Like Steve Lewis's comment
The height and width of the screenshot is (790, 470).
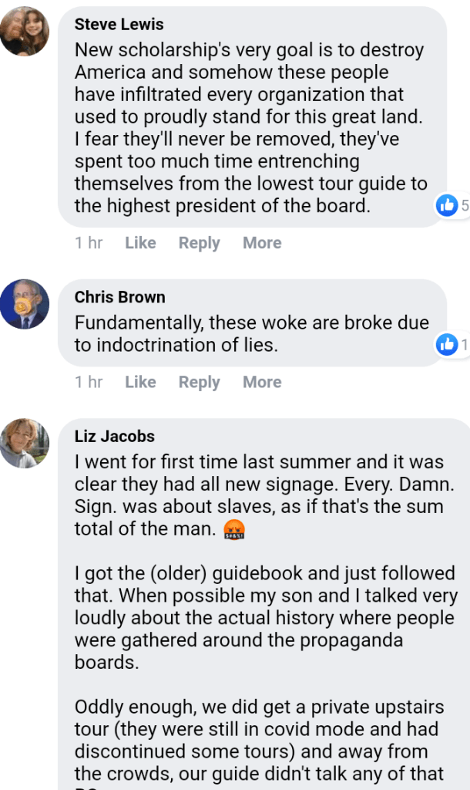140,243
